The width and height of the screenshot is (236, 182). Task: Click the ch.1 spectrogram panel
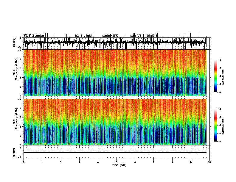tap(115, 73)
